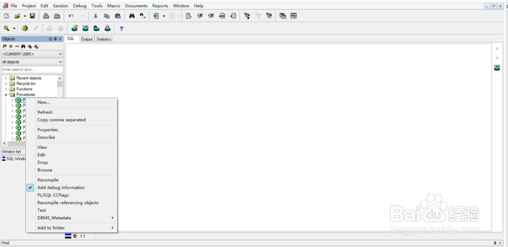Click the Log on key icon
Image resolution: width=508 pixels, height=247 pixels.
click(7, 28)
